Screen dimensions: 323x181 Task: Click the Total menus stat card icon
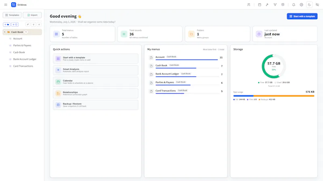[x=56, y=34]
